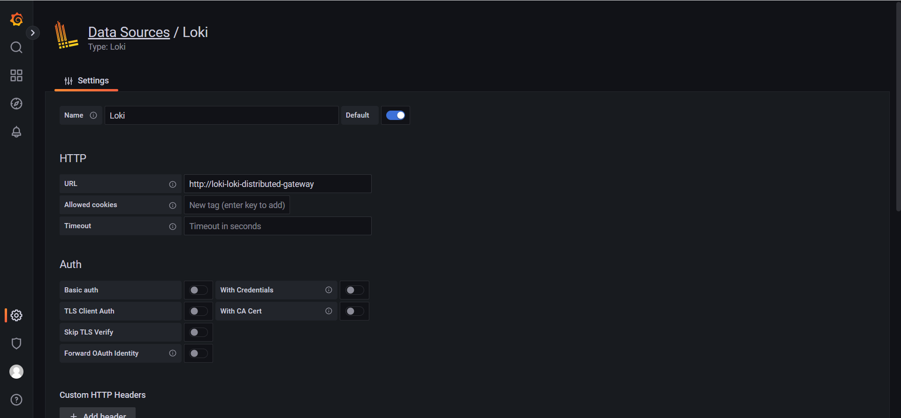Screen dimensions: 901x418
Task: Open the Grafana home logo
Action: tap(16, 19)
